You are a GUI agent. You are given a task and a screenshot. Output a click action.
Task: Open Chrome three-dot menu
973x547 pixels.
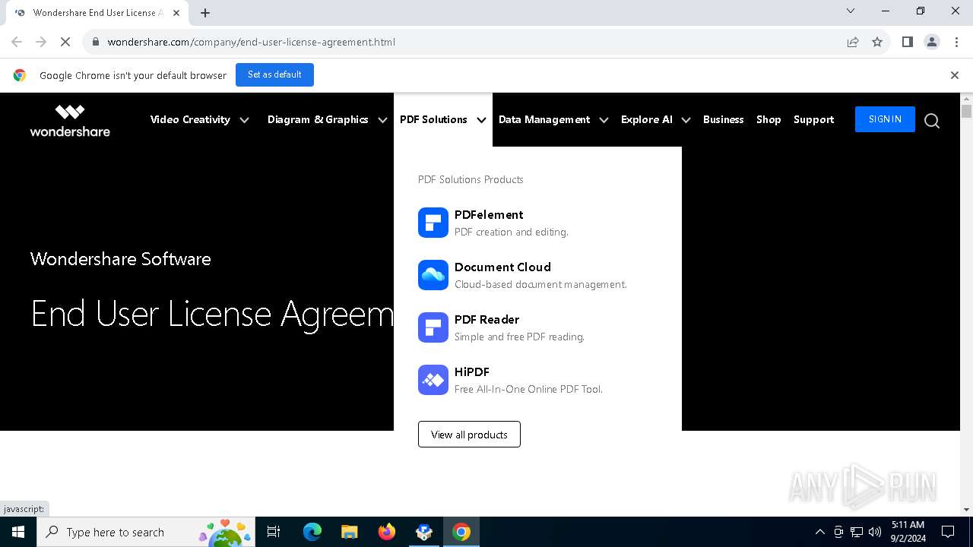(x=956, y=42)
